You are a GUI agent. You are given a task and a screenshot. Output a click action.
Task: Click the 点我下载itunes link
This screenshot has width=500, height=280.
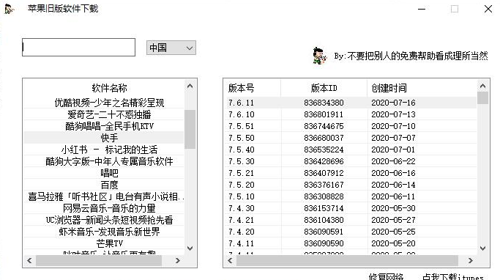tap(453, 277)
